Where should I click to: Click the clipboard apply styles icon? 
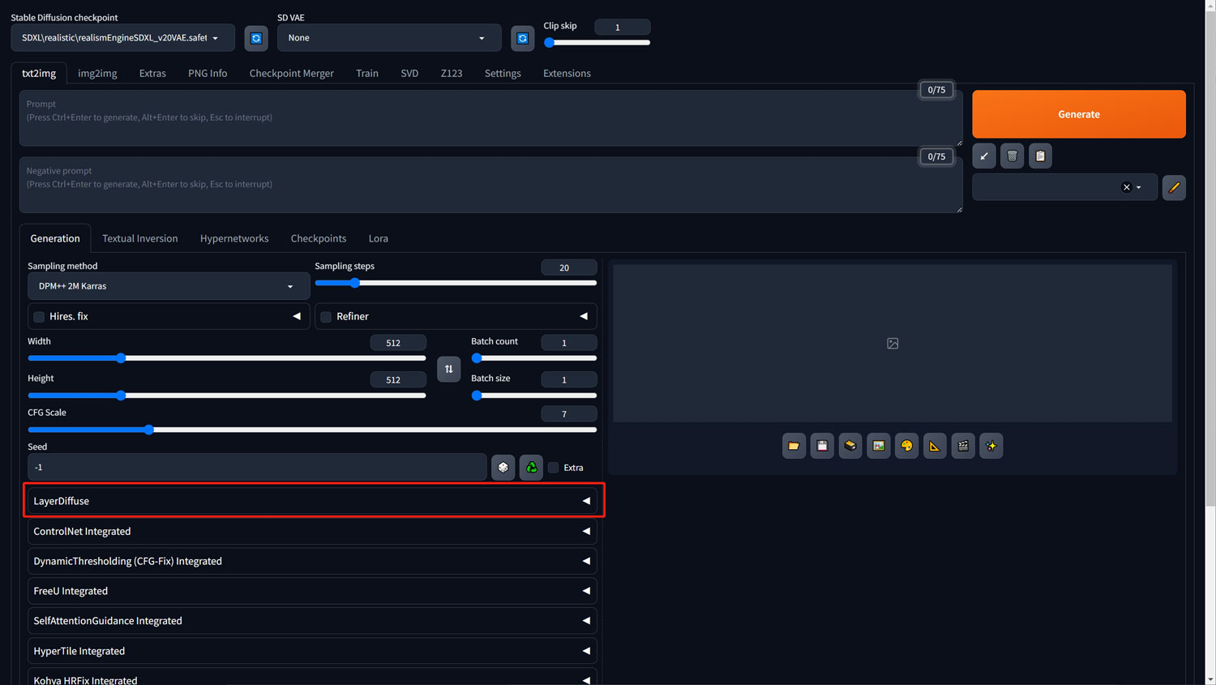[x=1040, y=156]
